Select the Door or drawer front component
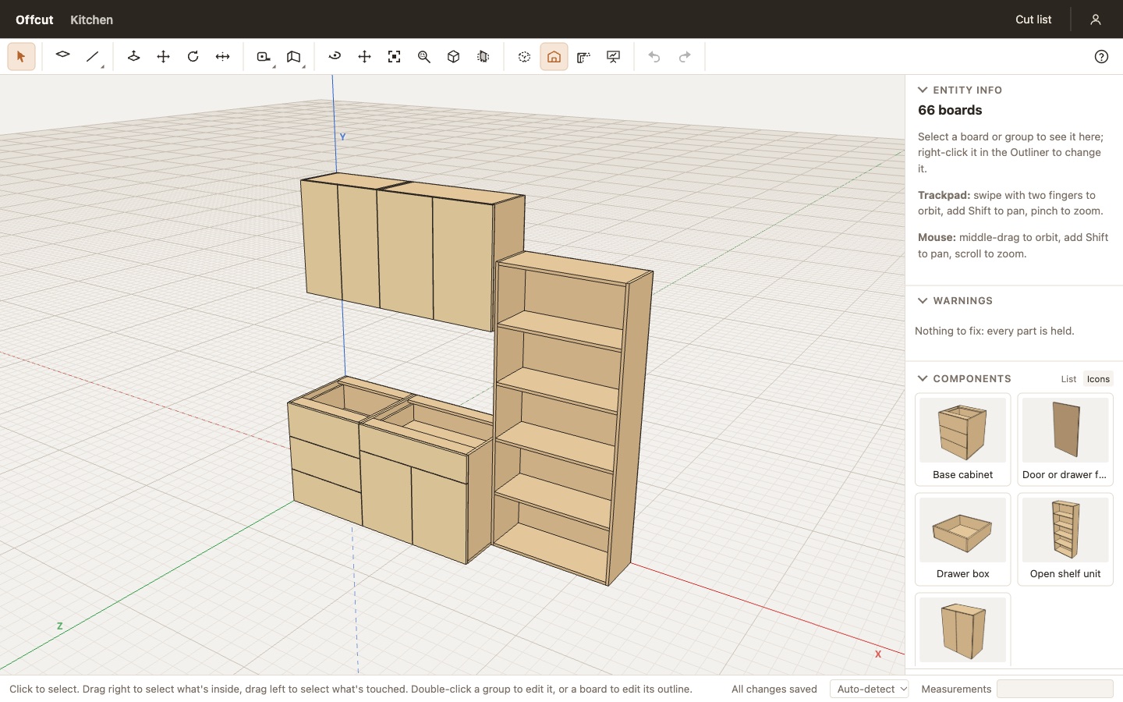 click(1065, 439)
